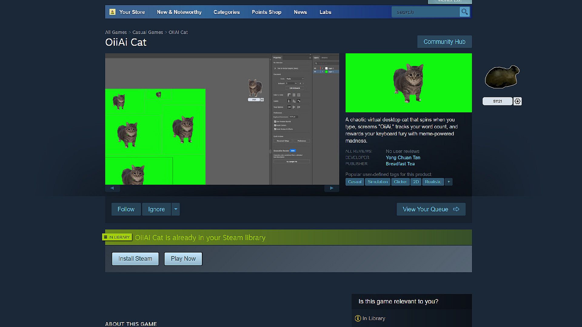Click the plus icon to add tag
Viewport: 582px width, 327px height.
tap(449, 182)
